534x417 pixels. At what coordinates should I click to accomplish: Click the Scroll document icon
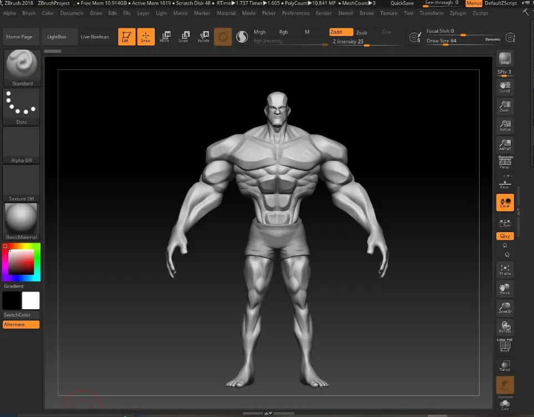505,87
